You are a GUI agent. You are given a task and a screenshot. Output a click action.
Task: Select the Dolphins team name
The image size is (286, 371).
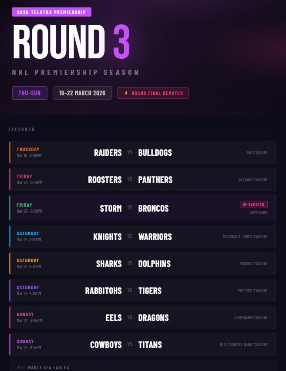[155, 263]
